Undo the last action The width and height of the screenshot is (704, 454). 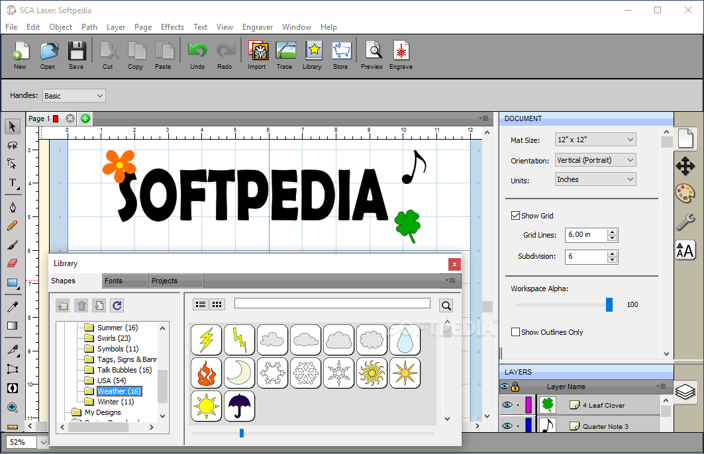197,55
